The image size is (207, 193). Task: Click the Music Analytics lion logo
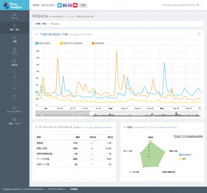(x=13, y=5)
